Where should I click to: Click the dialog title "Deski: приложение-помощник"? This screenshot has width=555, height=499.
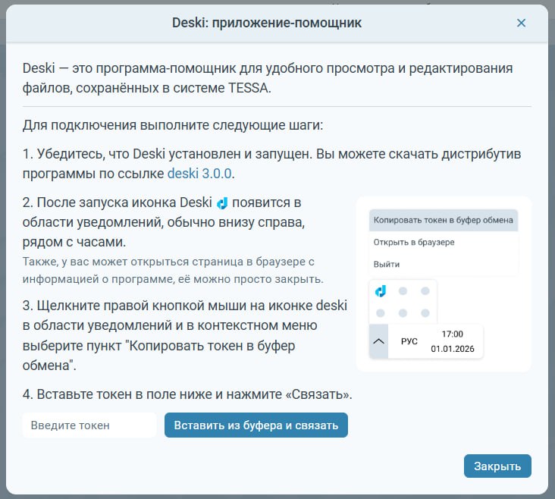point(277,23)
